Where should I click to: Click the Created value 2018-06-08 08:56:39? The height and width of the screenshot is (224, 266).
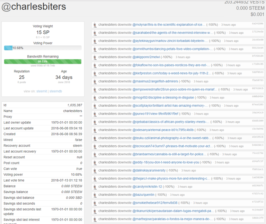(x=66, y=134)
